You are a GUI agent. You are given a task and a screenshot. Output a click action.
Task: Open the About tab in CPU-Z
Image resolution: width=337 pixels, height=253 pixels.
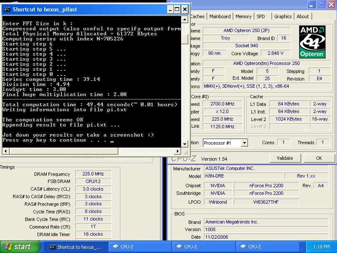[x=302, y=16]
